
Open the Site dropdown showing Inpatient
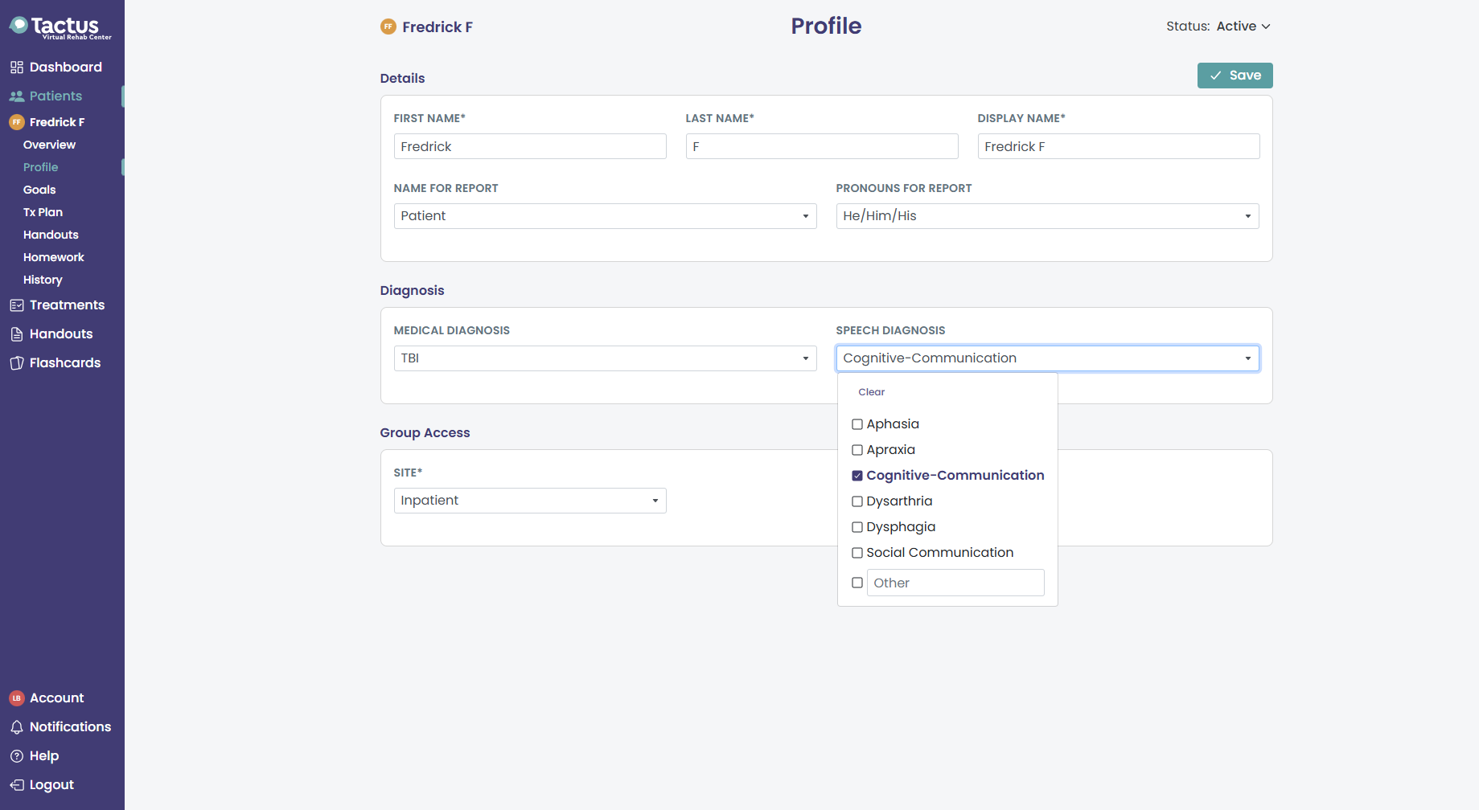click(x=530, y=501)
